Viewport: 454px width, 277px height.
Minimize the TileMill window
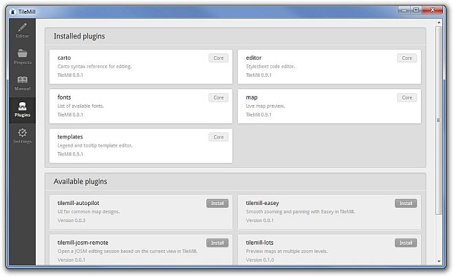404,10
